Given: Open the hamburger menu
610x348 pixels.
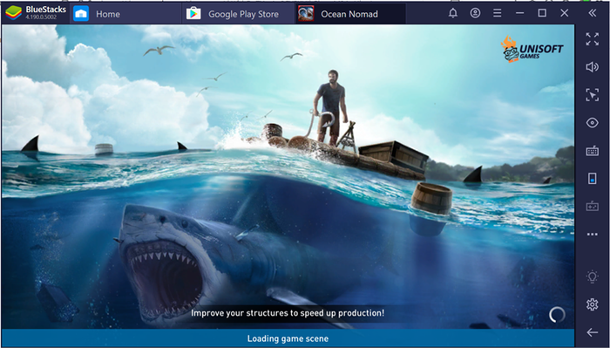Looking at the screenshot, I should tap(498, 13).
